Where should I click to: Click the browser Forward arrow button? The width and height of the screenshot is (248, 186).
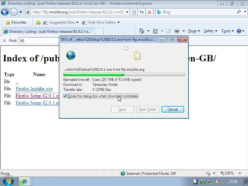tap(14, 12)
